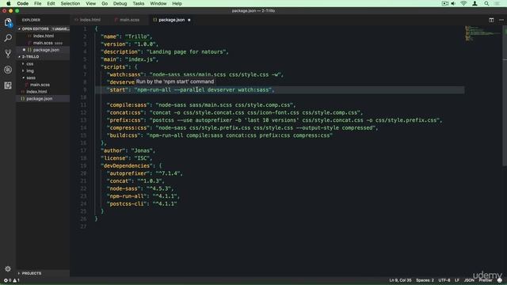
Task: Open the Debug menu
Action: coord(120,3)
